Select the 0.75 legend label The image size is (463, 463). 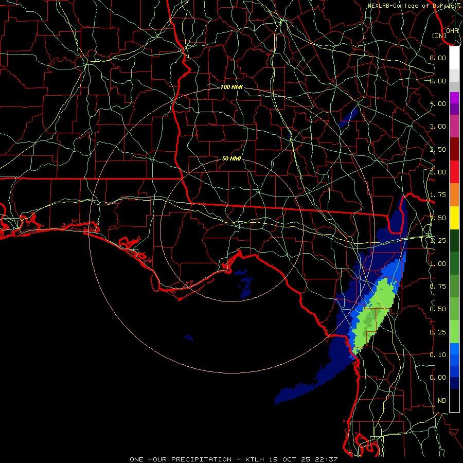coord(438,287)
